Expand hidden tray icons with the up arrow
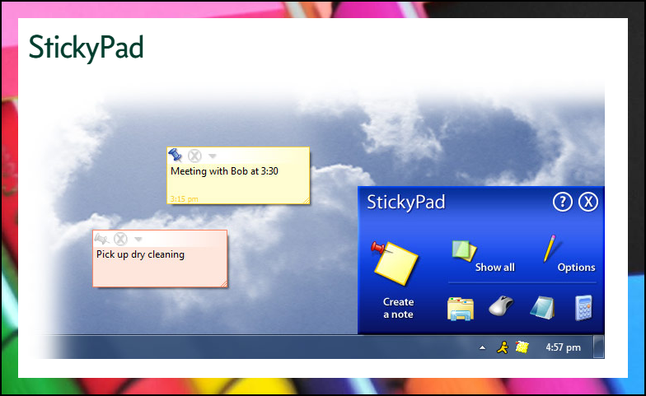 coord(483,347)
